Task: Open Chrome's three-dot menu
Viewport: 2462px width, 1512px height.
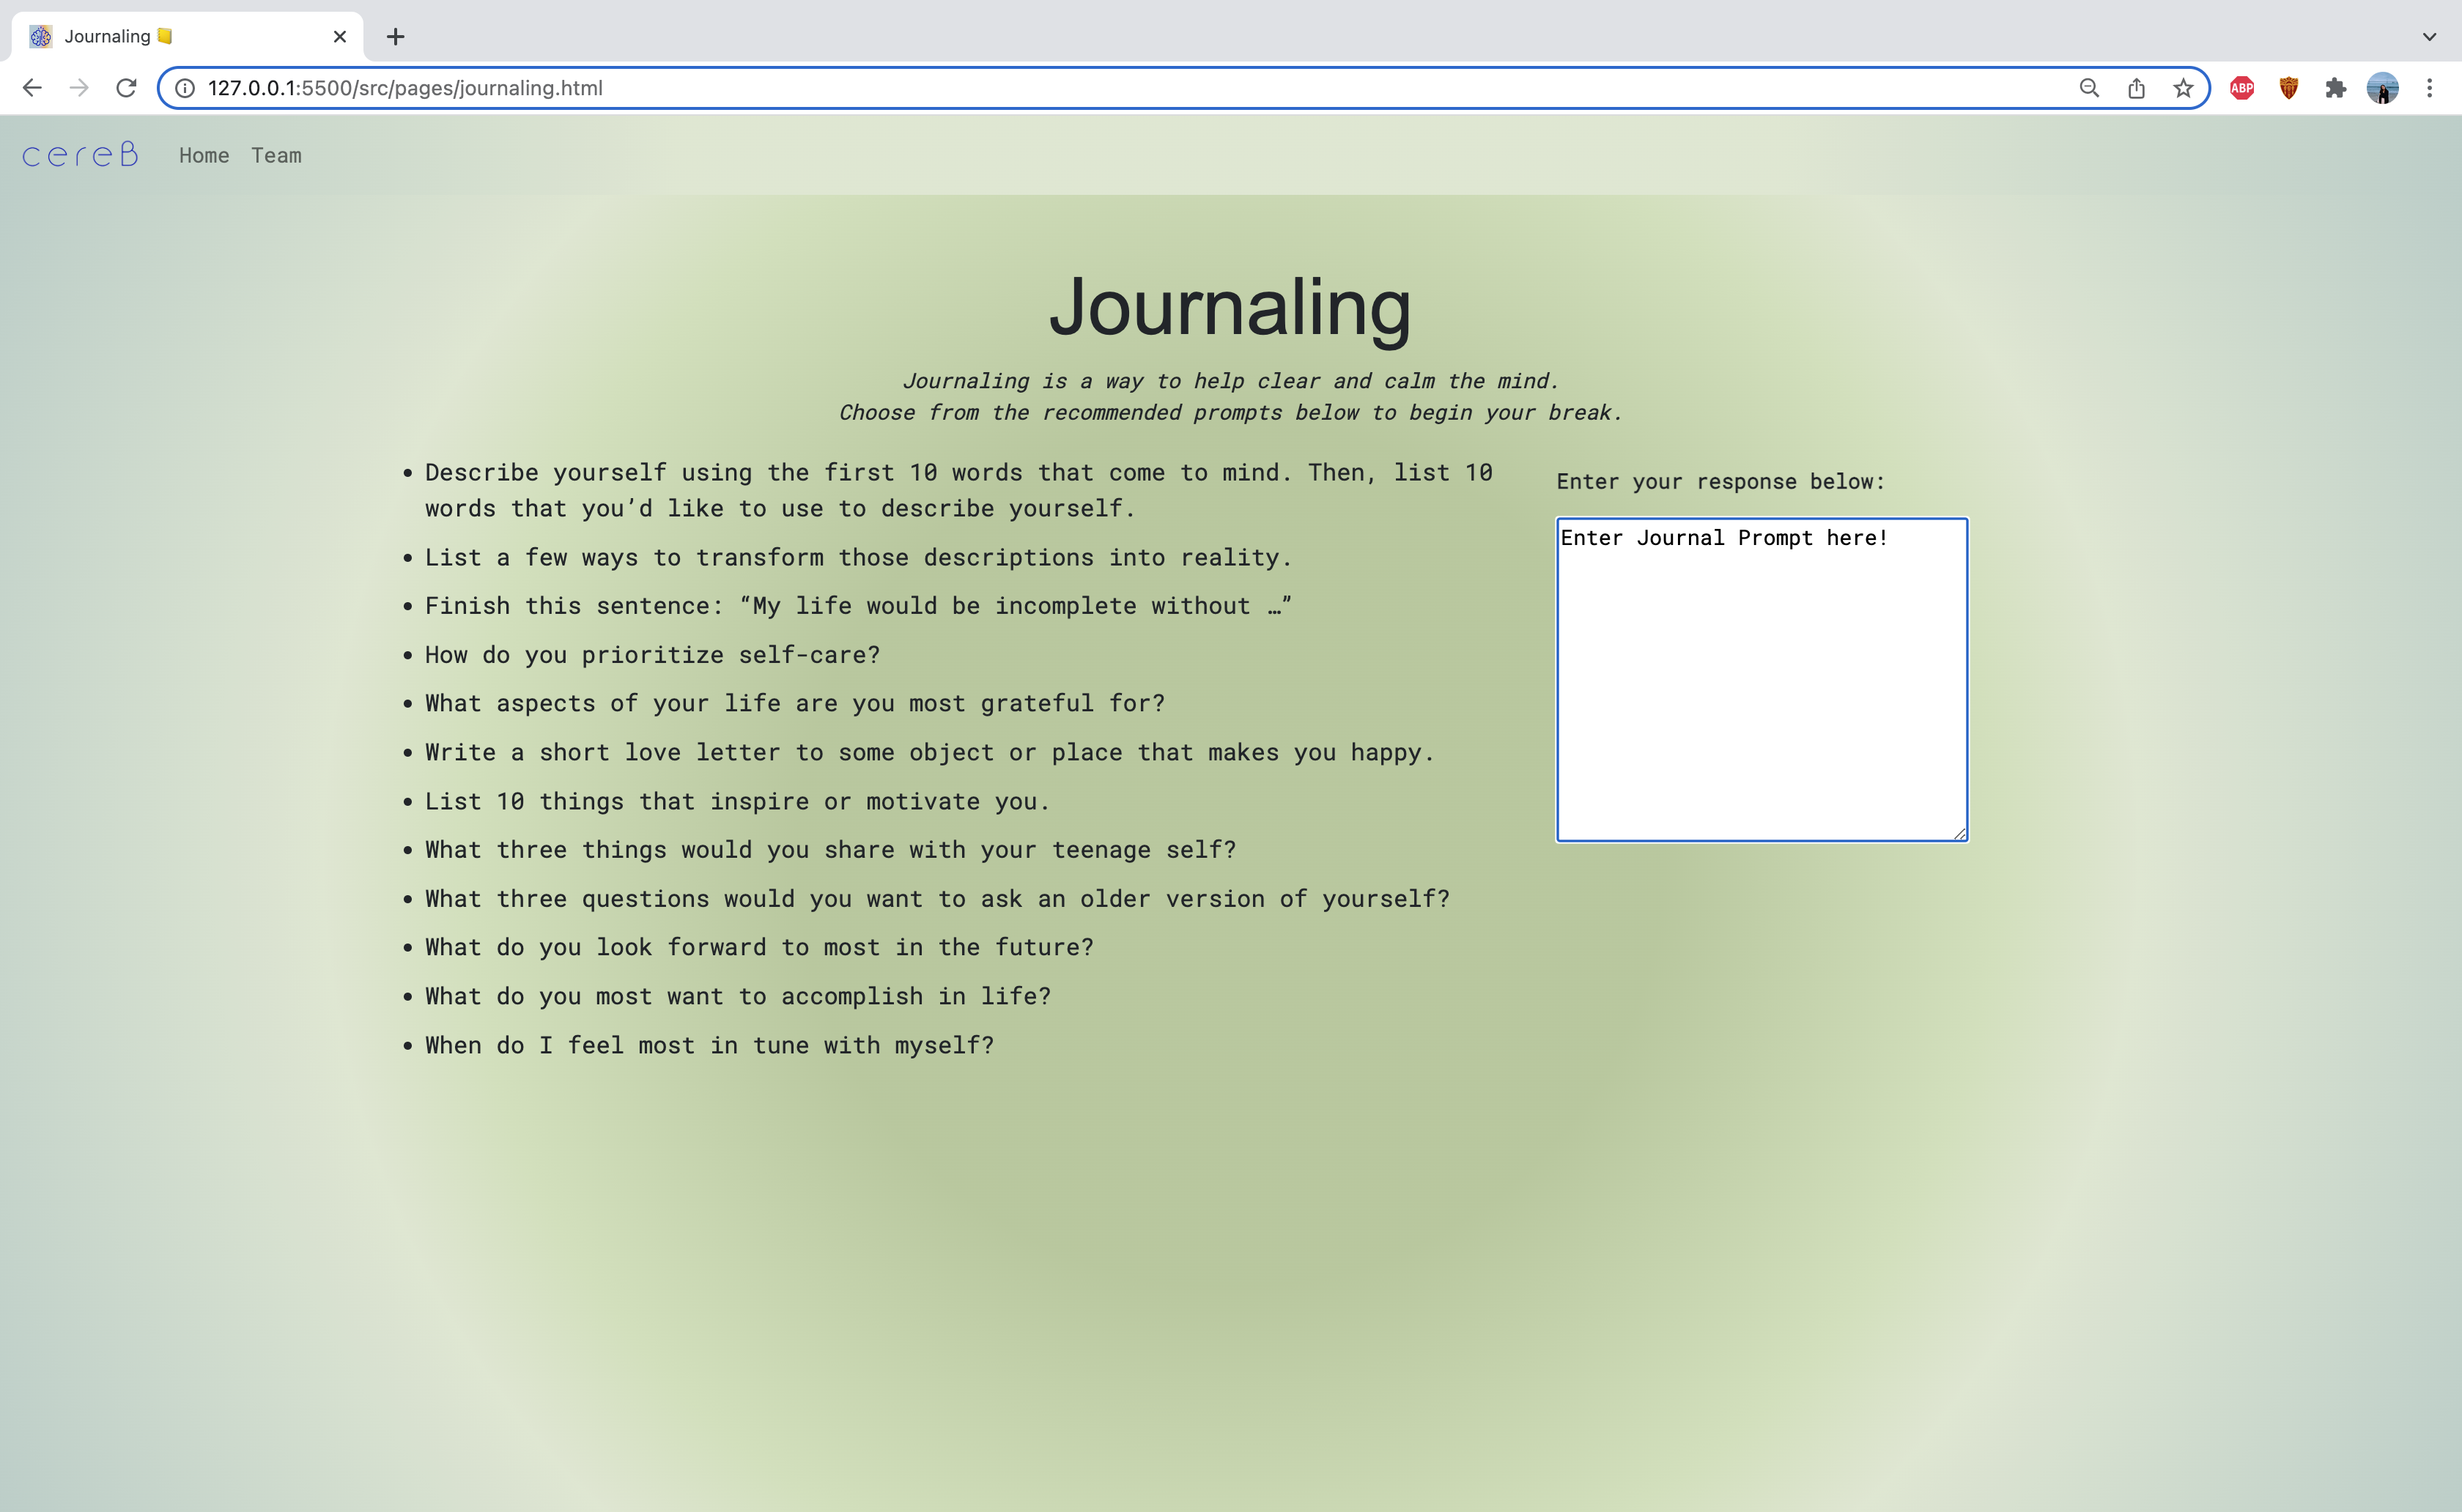Action: coord(2429,88)
